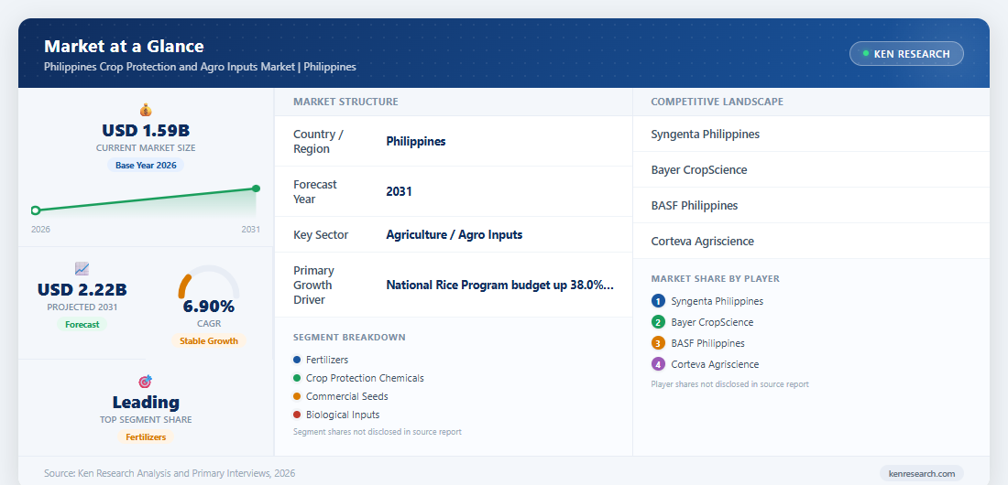The width and height of the screenshot is (1008, 485).
Task: Click the Crop Protection Chemicals segment label
Action: coord(365,378)
